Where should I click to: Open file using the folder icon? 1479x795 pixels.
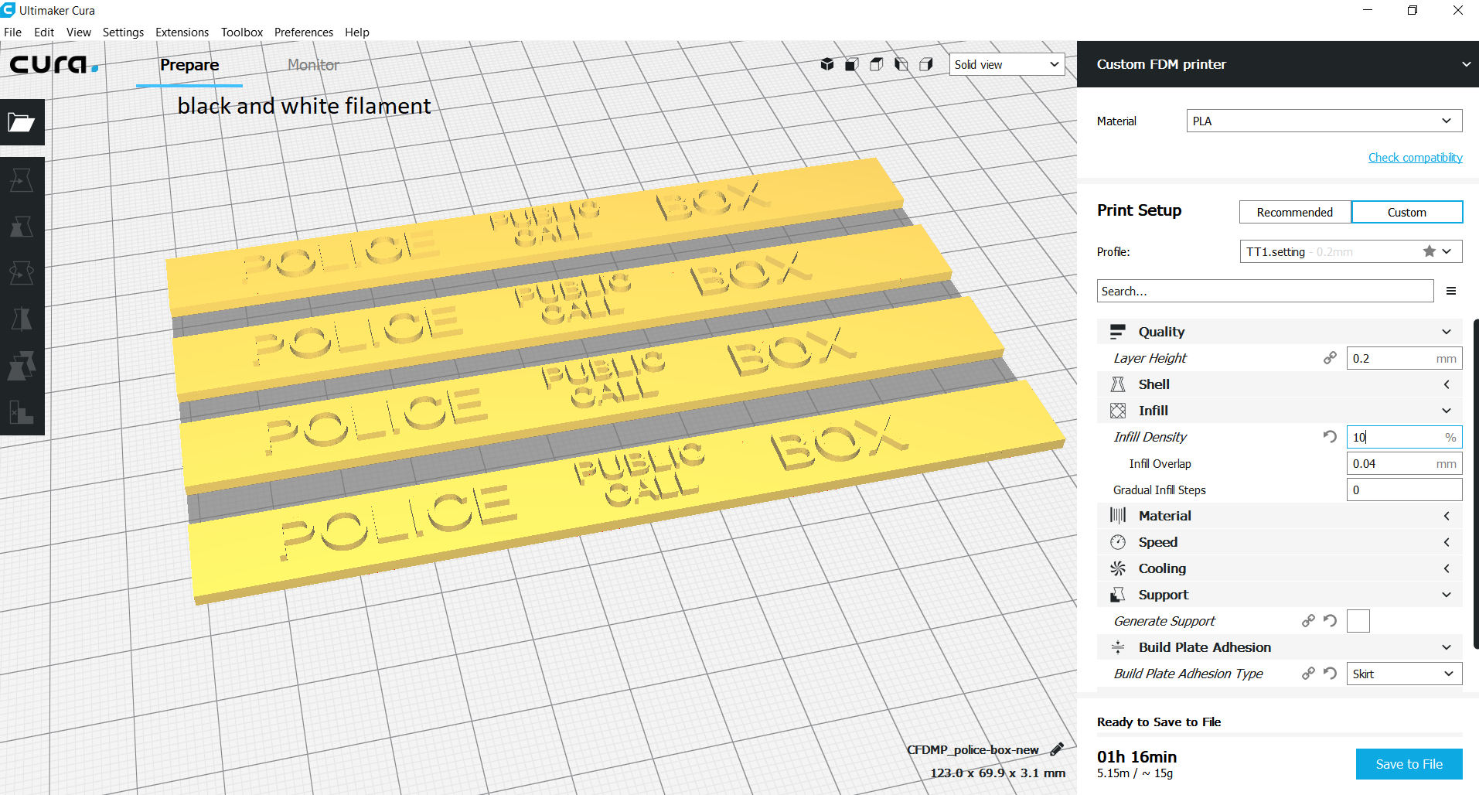pos(22,122)
